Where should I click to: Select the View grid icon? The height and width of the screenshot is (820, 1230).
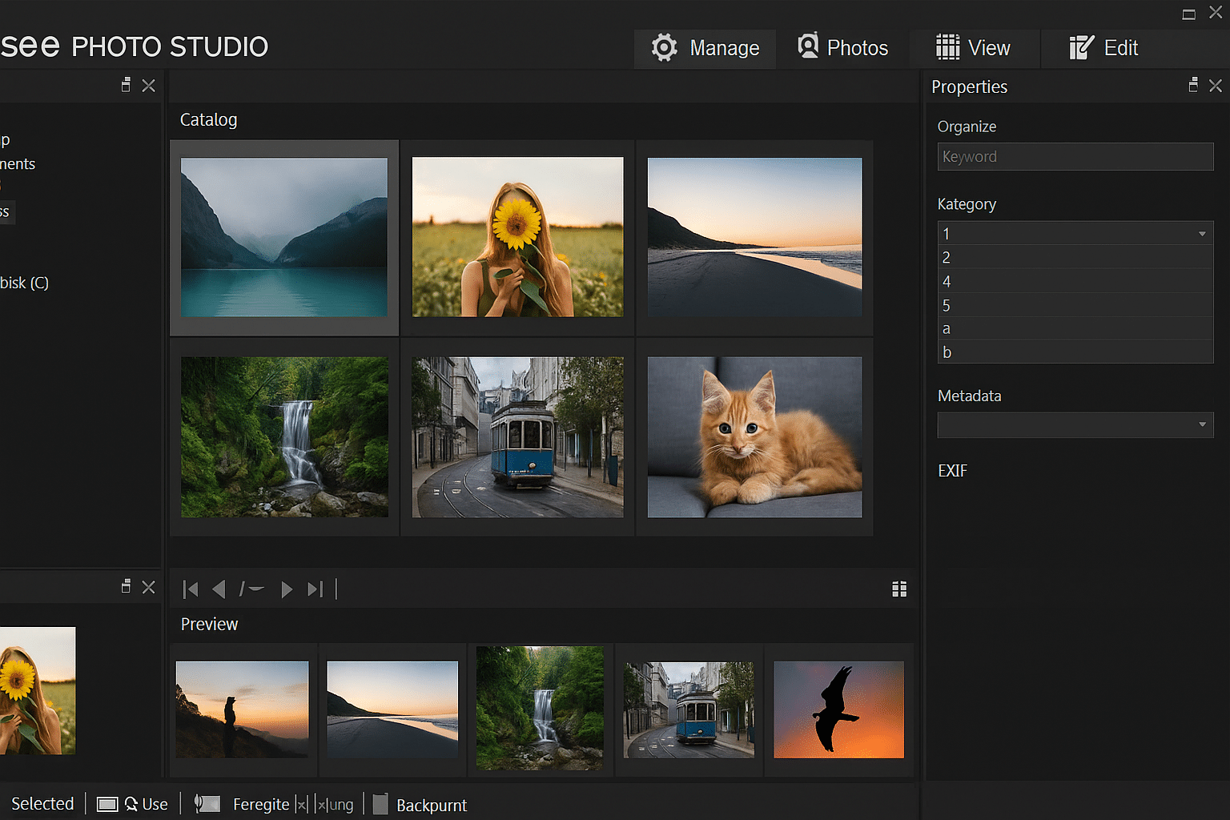pyautogui.click(x=949, y=48)
